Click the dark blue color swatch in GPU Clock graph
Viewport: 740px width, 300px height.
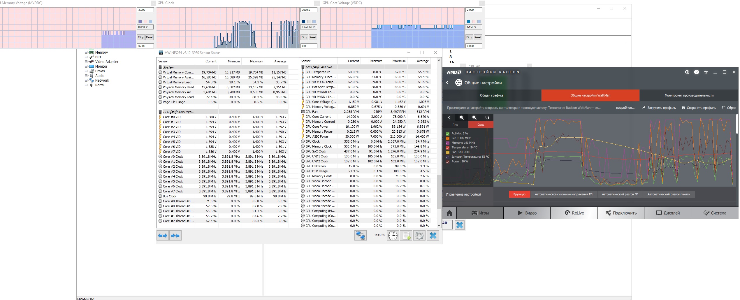303,22
